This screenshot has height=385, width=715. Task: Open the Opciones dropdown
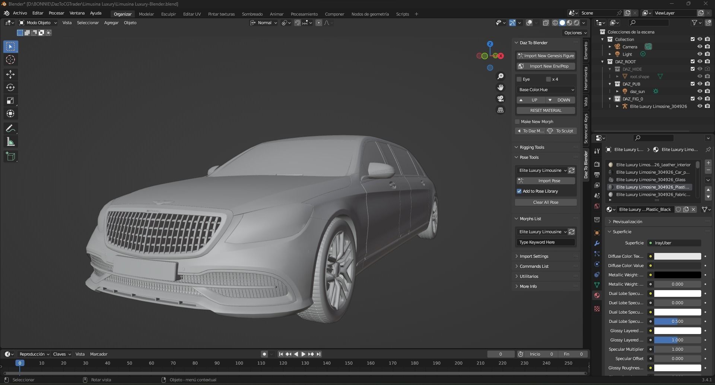[575, 33]
